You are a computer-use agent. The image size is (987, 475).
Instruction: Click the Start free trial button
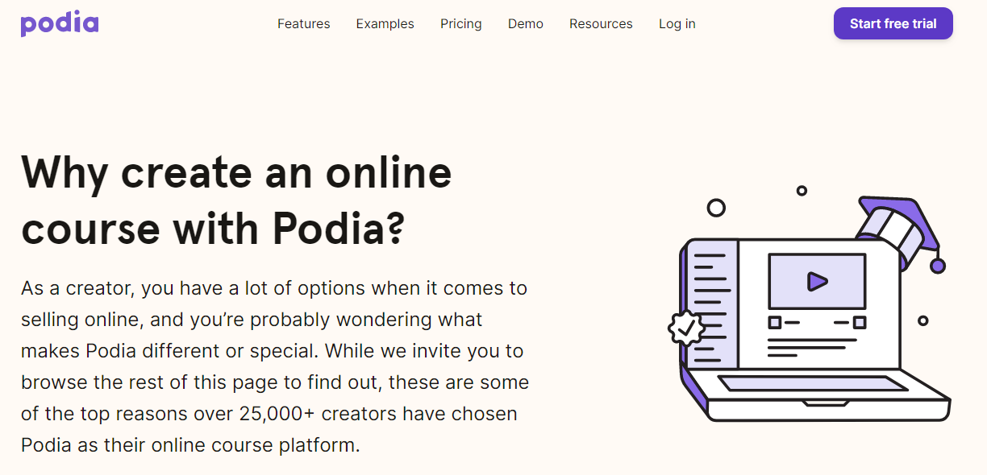point(893,24)
